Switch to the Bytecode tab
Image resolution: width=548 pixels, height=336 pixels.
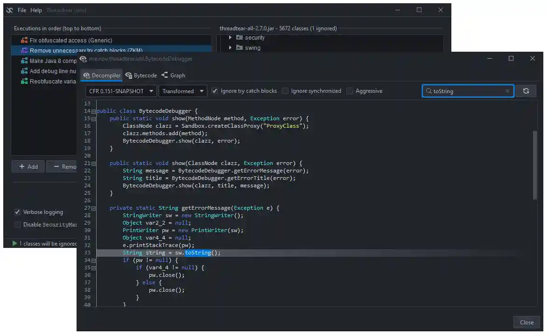pos(141,75)
